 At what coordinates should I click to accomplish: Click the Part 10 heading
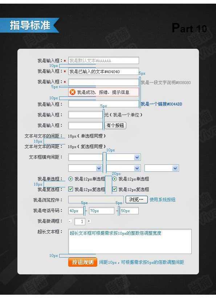[x=189, y=28]
